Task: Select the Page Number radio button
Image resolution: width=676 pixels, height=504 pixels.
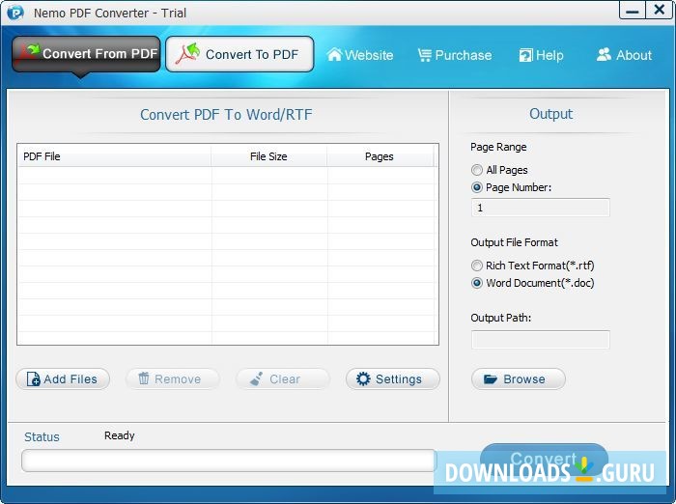Action: [477, 187]
